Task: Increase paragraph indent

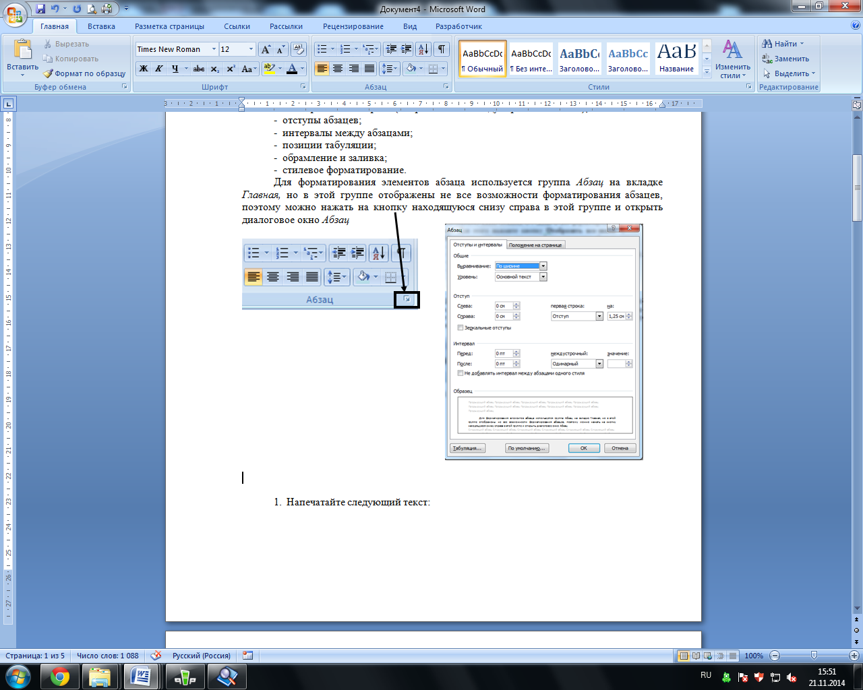Action: click(406, 49)
